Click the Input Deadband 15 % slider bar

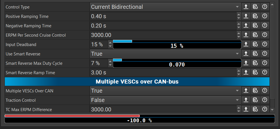177,44
